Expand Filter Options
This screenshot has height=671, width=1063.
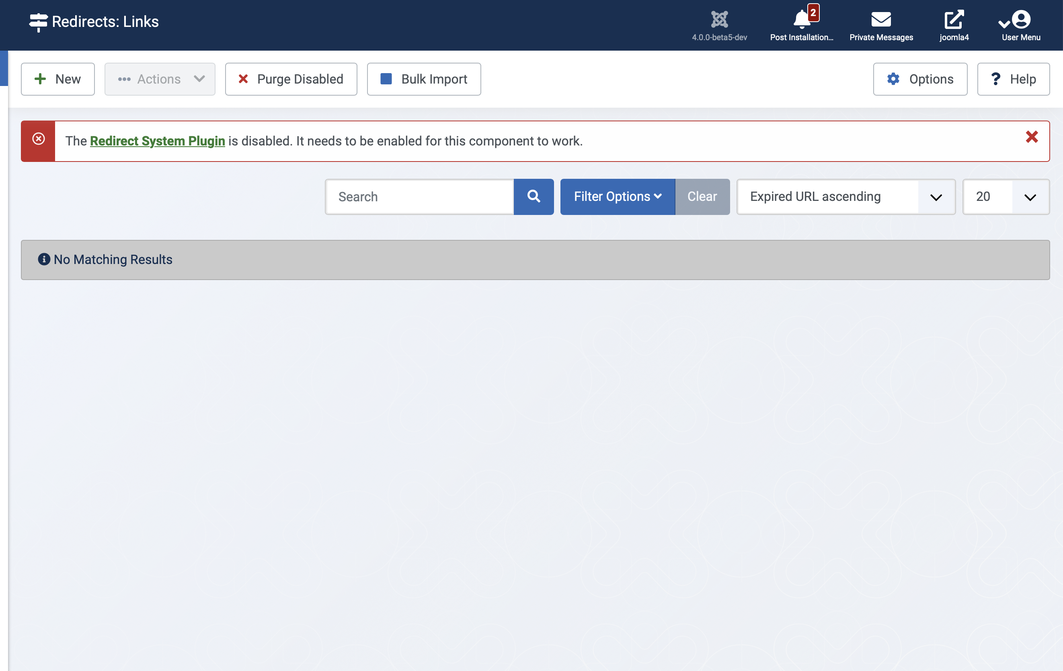pos(618,197)
